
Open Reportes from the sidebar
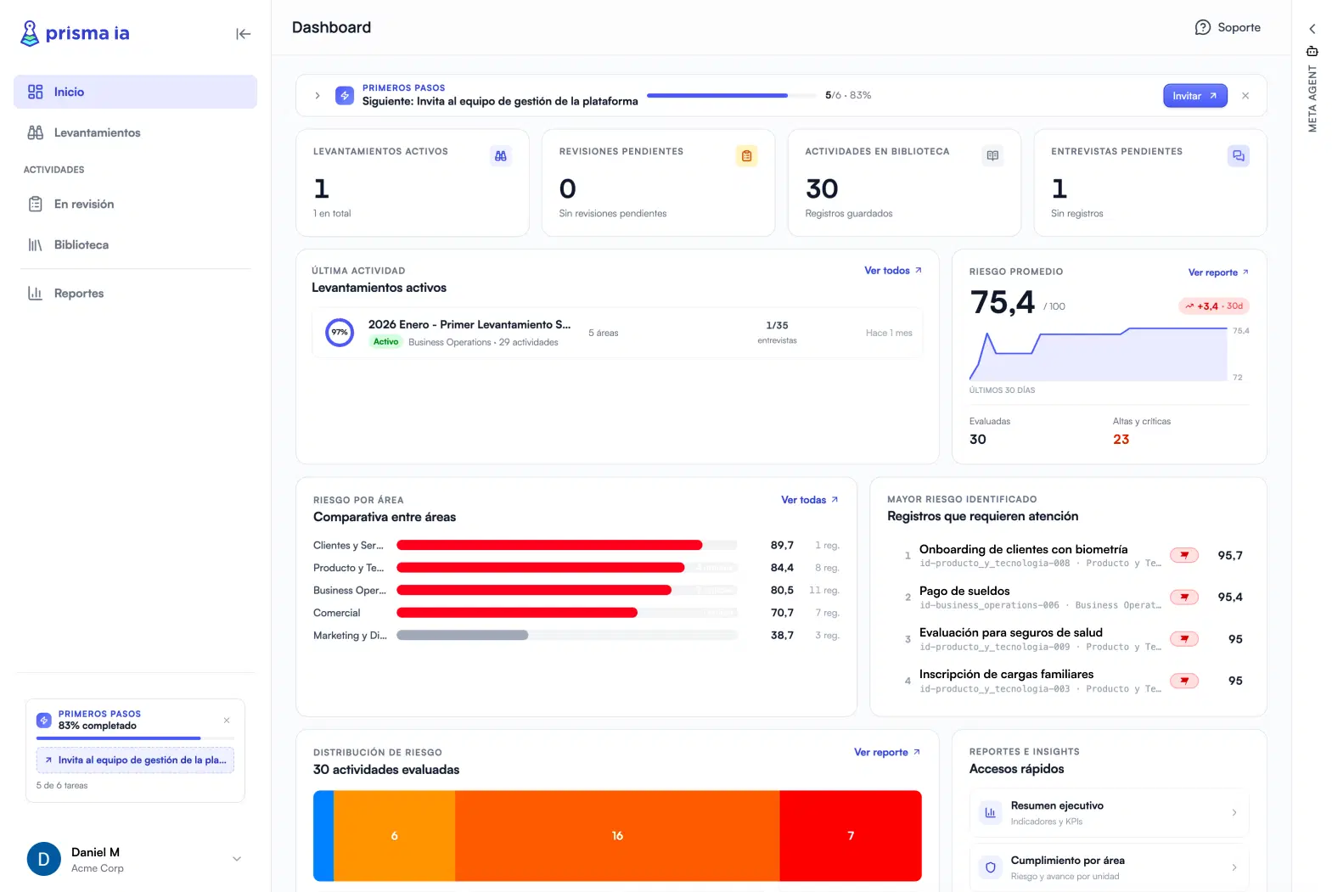(135, 293)
